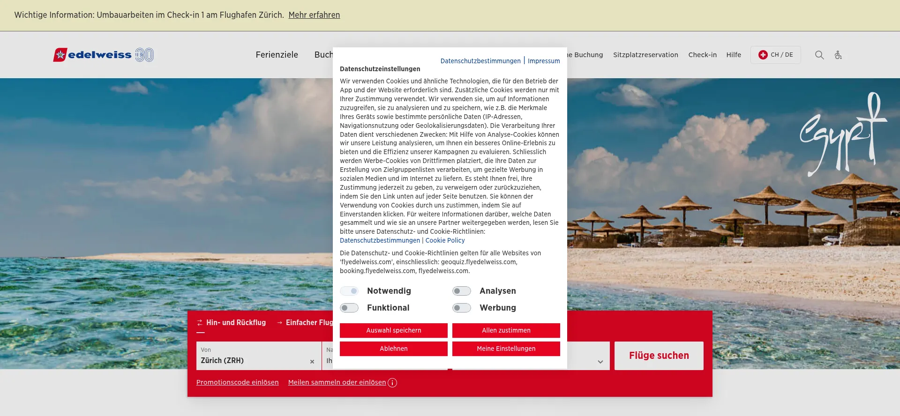900x416 pixels.
Task: Click the Von departure airport field
Action: tap(253, 356)
